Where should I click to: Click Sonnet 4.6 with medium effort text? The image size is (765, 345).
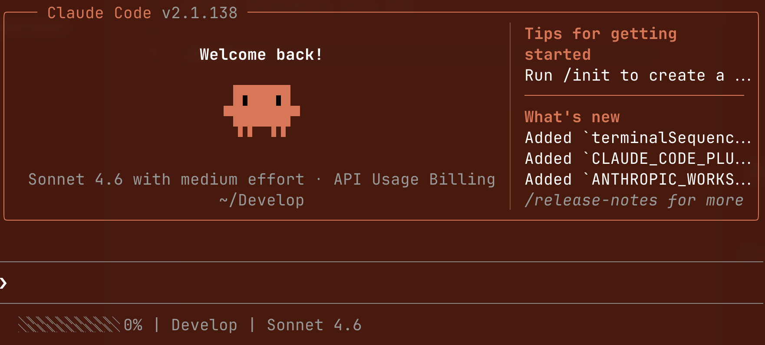166,179
